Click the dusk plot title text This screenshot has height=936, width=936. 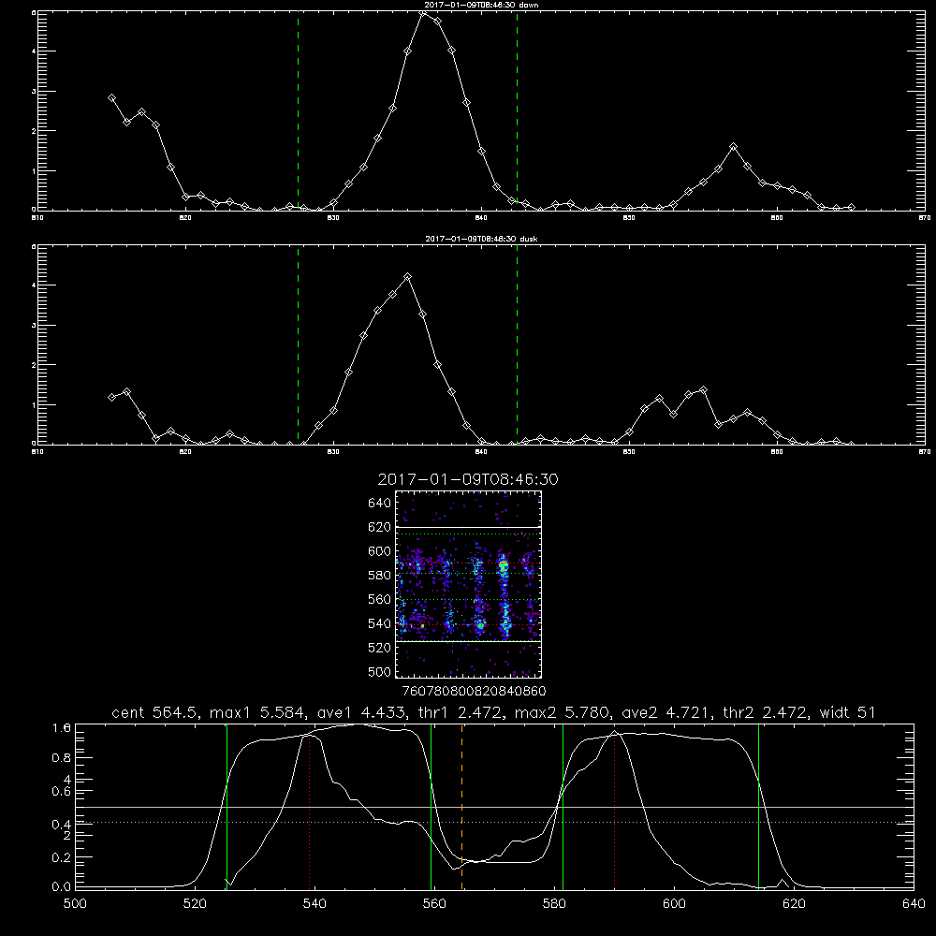pos(481,239)
